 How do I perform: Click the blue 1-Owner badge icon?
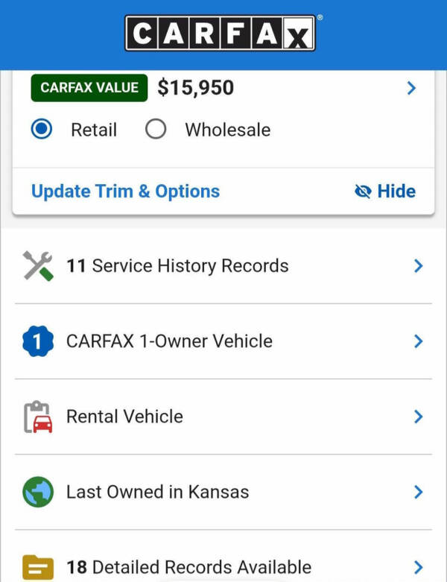click(38, 341)
